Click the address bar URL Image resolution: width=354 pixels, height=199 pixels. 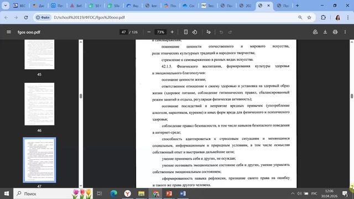89,17
